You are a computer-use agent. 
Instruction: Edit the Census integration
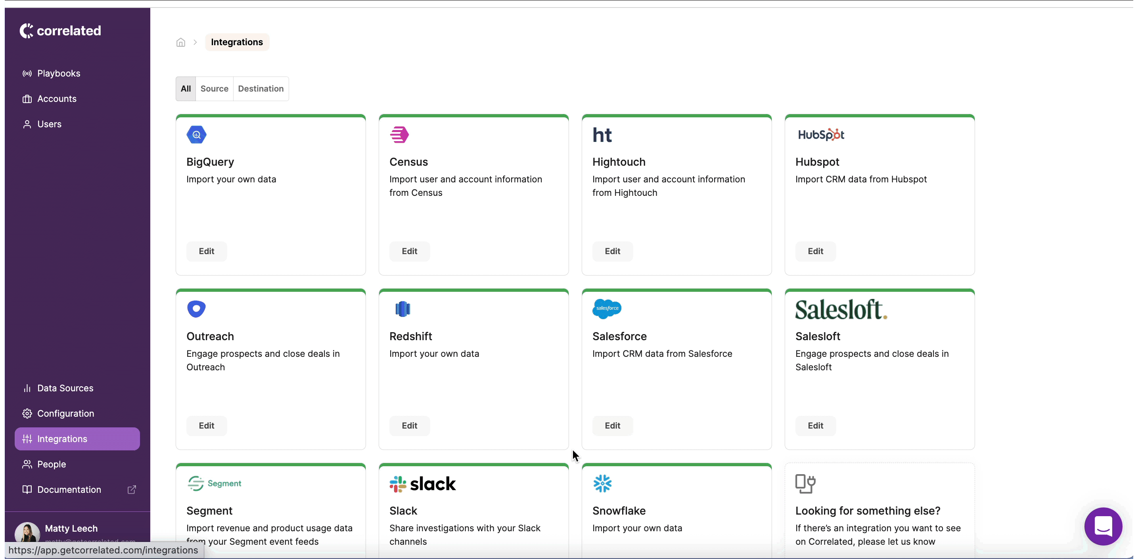tap(410, 251)
